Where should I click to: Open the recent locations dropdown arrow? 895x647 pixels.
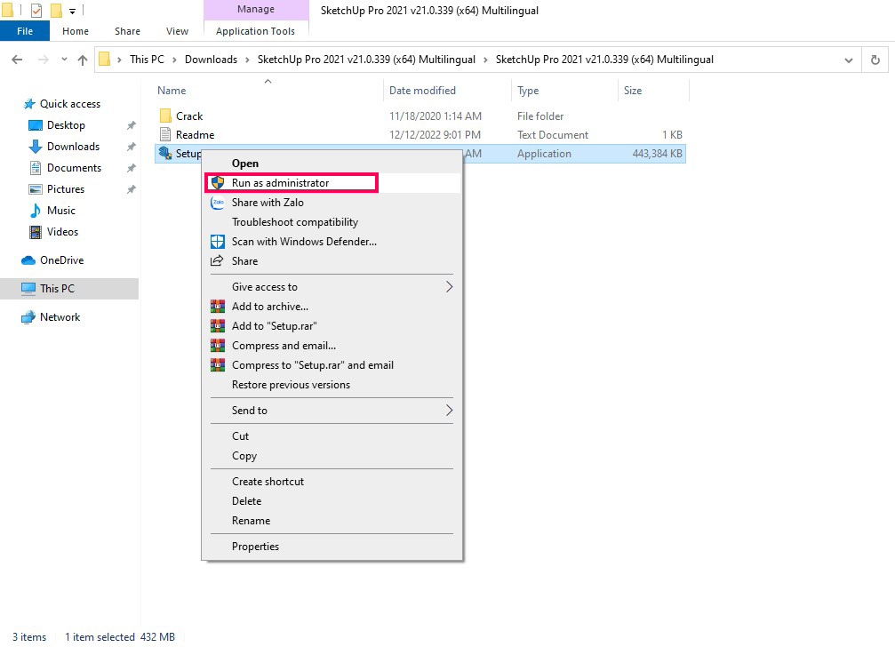pos(64,60)
